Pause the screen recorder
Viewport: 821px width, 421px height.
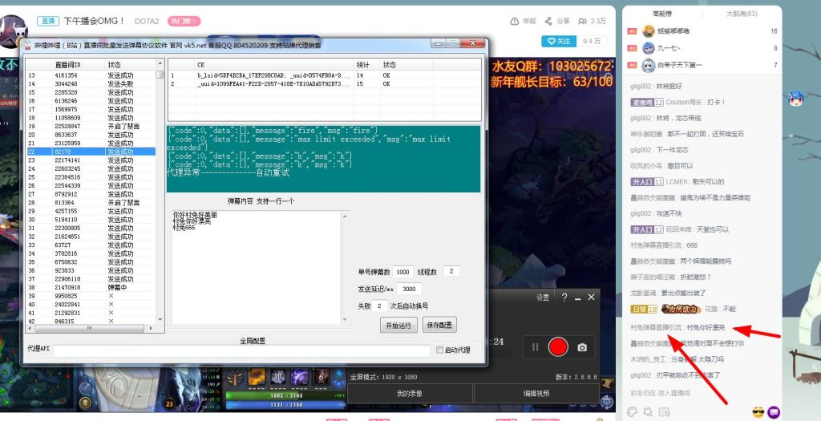[535, 346]
